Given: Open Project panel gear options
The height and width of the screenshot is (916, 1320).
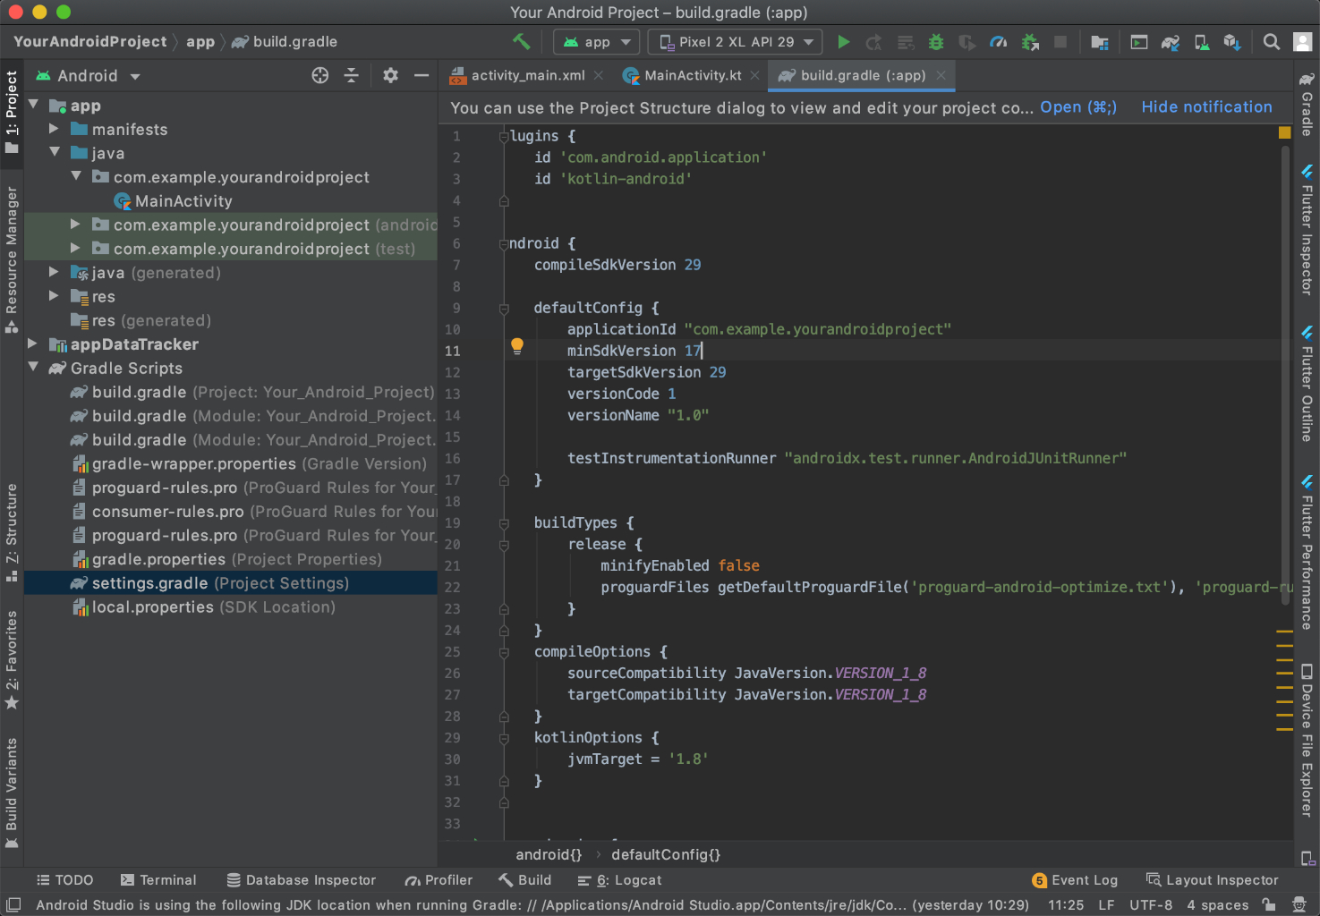Looking at the screenshot, I should click(x=390, y=75).
